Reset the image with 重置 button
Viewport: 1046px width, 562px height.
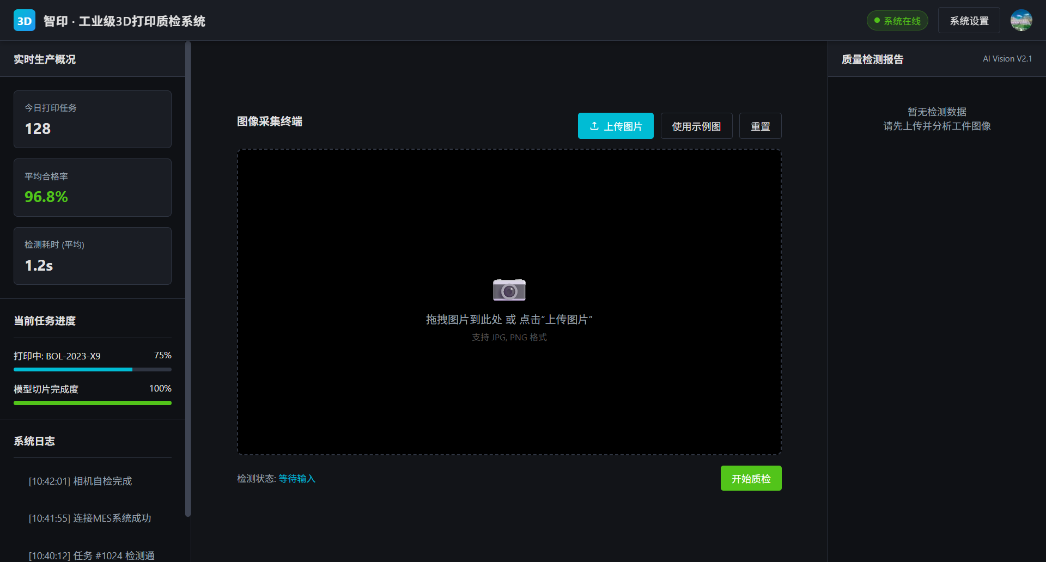[x=760, y=126]
